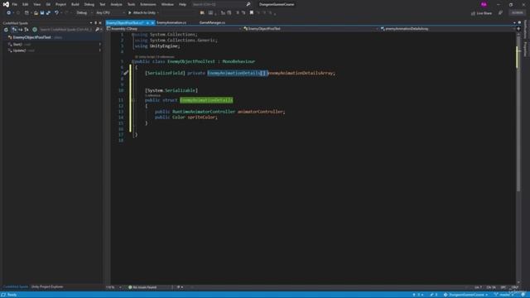Switch to the GameManager.cs tab
Viewport: 530px width, 298px height.
pyautogui.click(x=212, y=22)
